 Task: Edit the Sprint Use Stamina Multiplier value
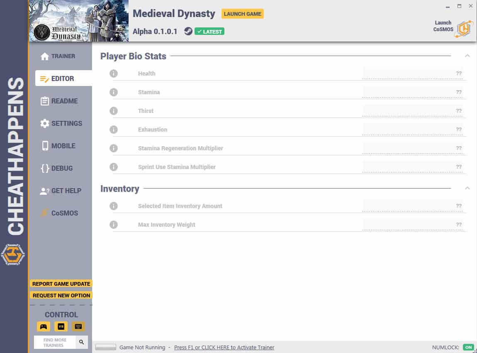[413, 167]
